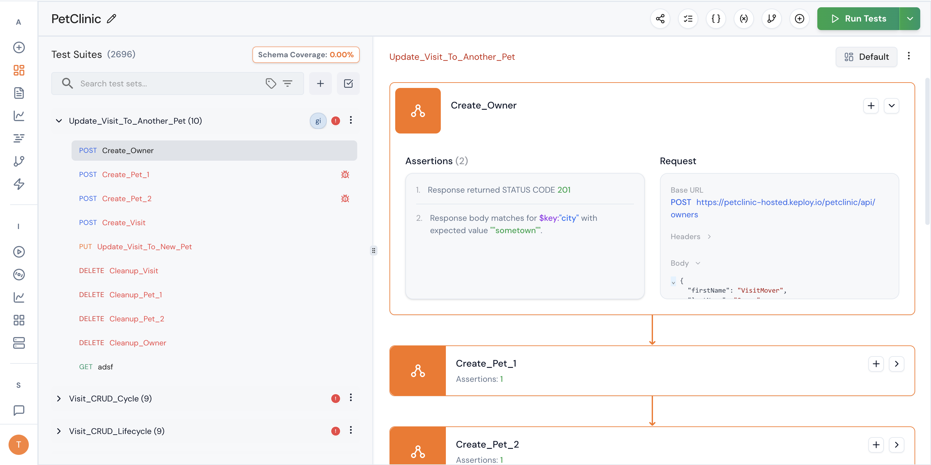The width and height of the screenshot is (931, 465).
Task: Click the pencil icon next to PetClinic
Action: coord(112,19)
